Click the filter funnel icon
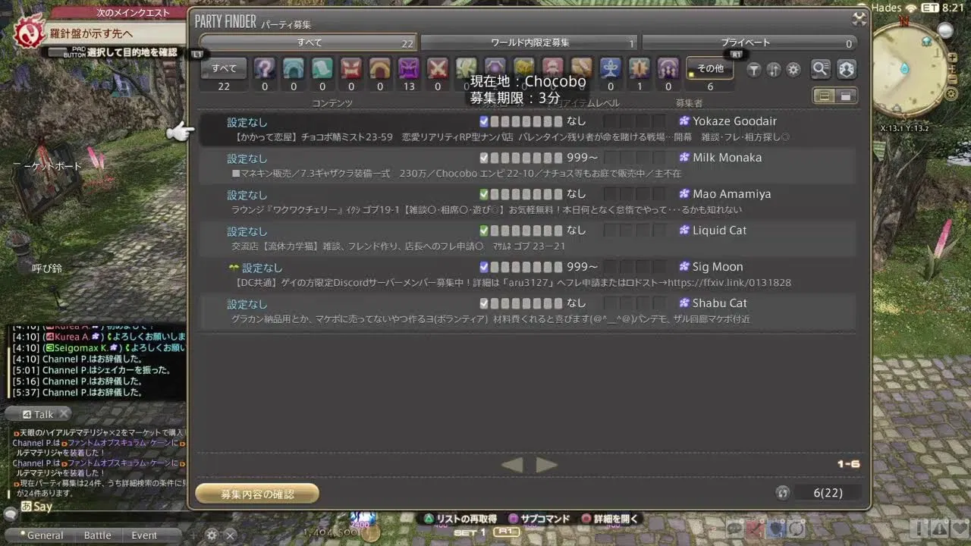 click(x=754, y=70)
